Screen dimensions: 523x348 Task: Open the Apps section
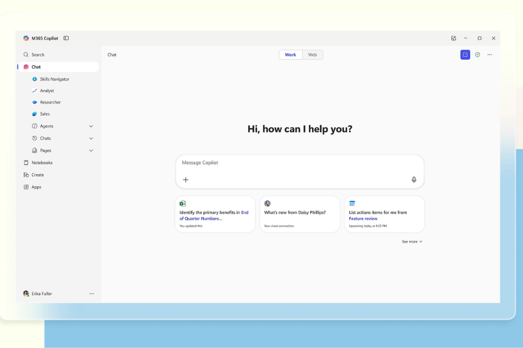pyautogui.click(x=36, y=187)
